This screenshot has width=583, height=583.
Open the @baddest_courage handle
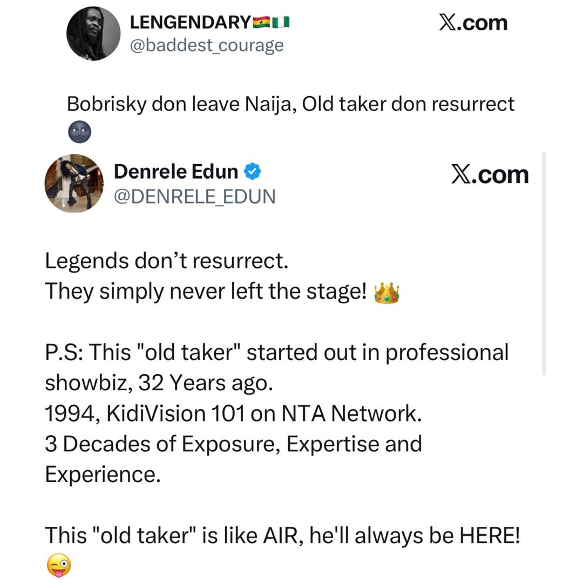point(207,45)
